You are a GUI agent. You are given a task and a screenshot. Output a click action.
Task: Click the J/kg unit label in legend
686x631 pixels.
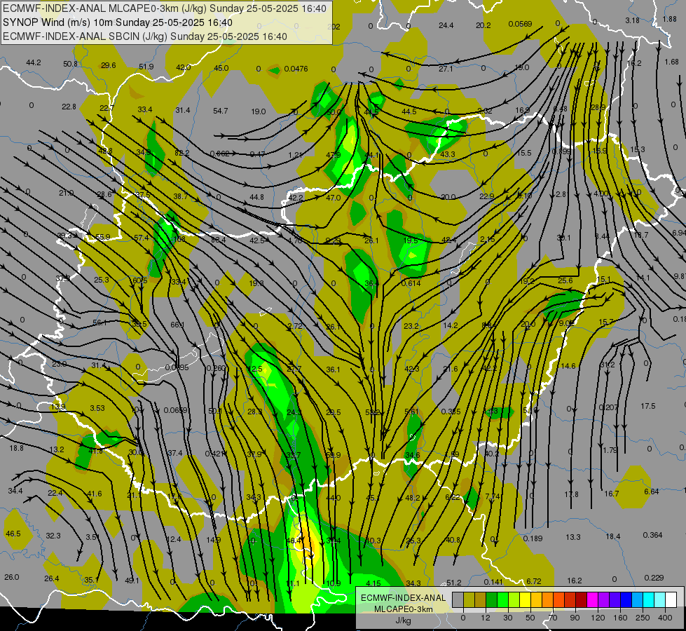pyautogui.click(x=403, y=620)
